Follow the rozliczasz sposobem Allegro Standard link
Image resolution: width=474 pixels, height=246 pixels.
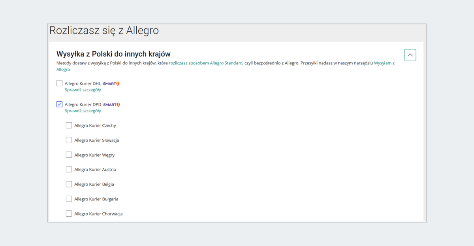[x=206, y=63]
